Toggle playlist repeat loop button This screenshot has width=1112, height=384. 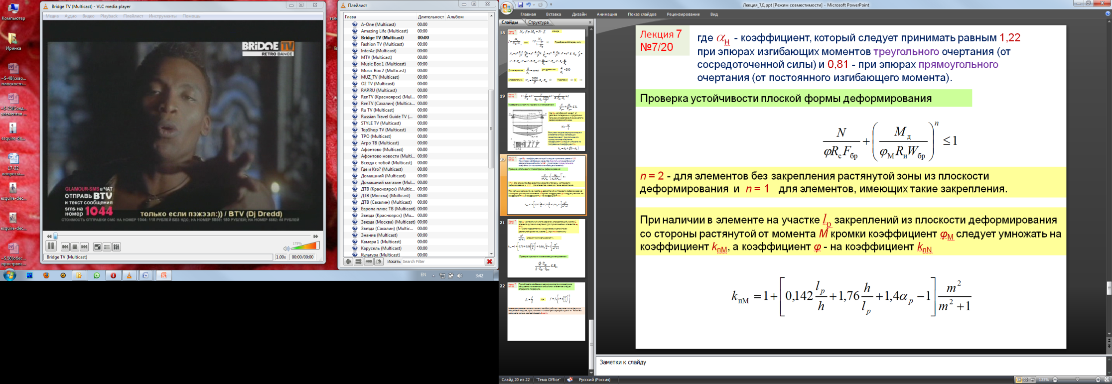point(369,261)
